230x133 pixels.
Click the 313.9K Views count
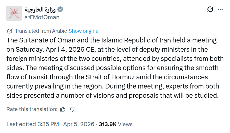[116, 124]
